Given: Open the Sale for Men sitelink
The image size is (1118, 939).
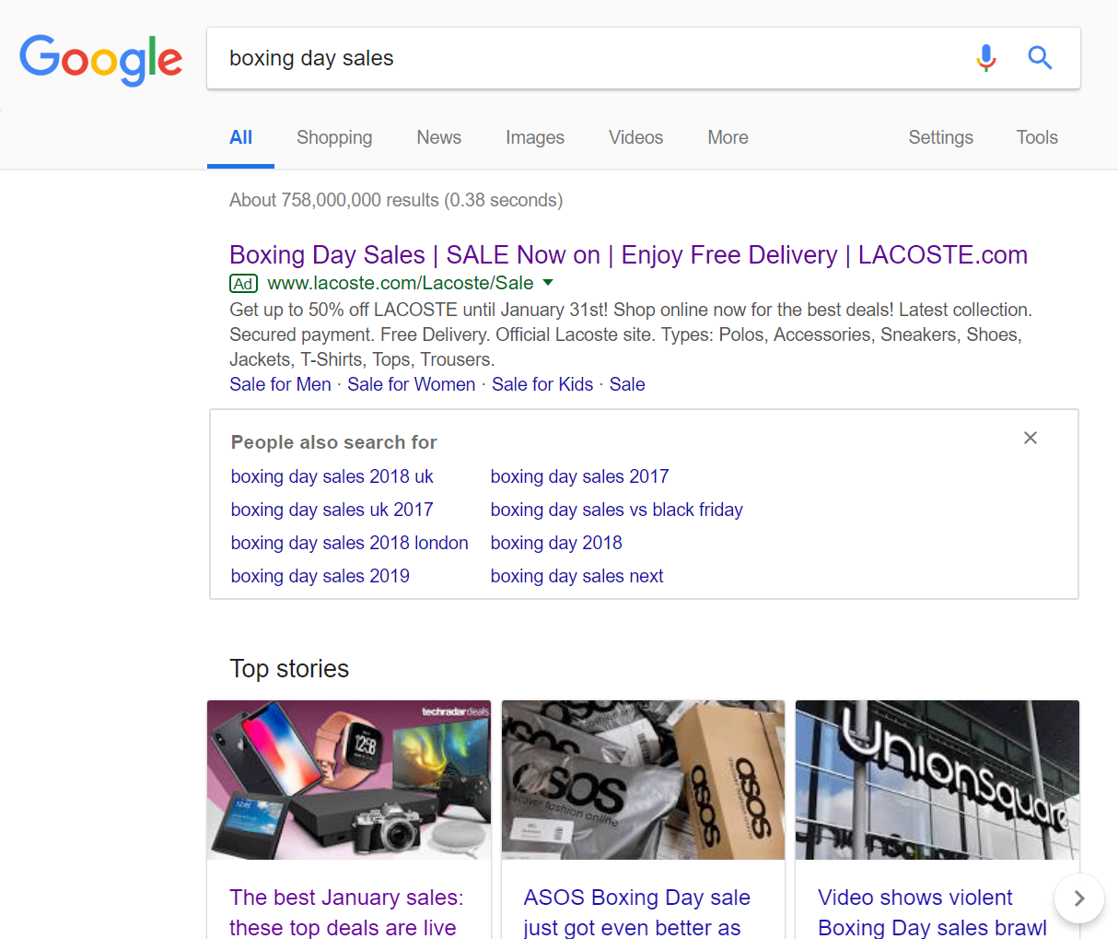Looking at the screenshot, I should coord(280,384).
